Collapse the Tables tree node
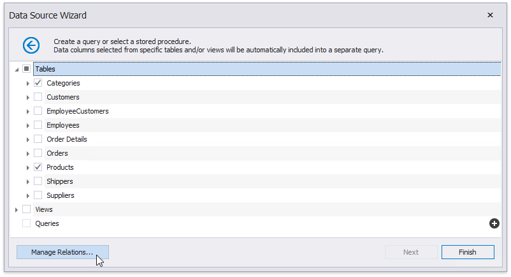Image resolution: width=511 pixels, height=277 pixels. pyautogui.click(x=17, y=69)
